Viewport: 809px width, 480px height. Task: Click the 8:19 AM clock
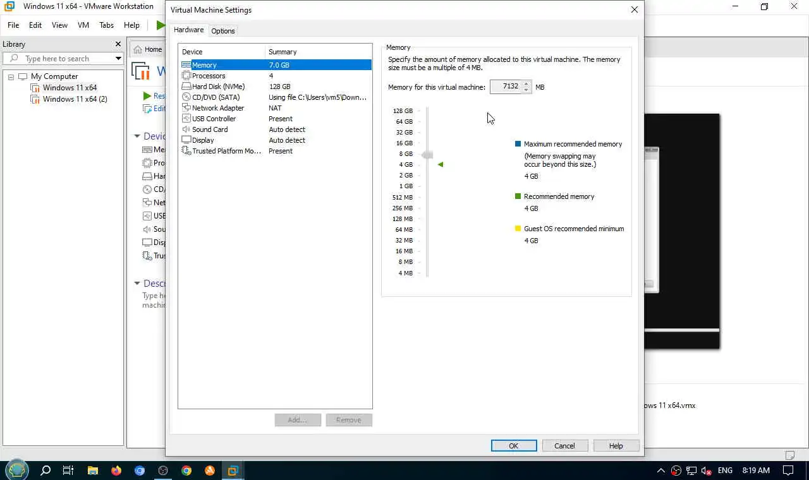pos(756,471)
